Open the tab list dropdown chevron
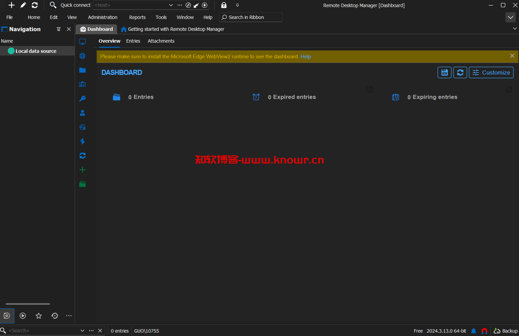Screen dimensions: 519x336 point(515,29)
